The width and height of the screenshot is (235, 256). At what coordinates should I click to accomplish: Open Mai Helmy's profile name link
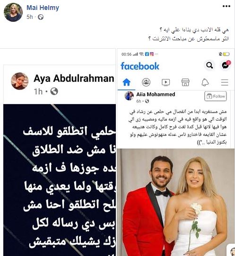click(43, 8)
